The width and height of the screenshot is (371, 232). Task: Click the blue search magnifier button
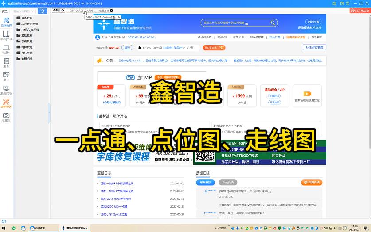42,11
